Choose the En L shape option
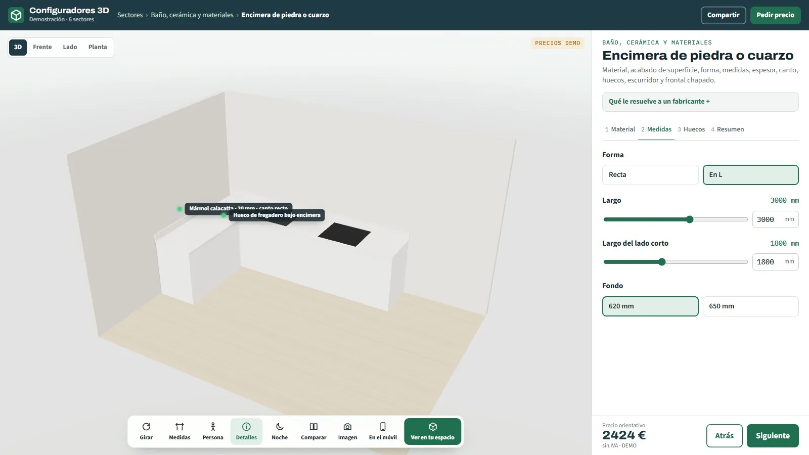 [x=751, y=175]
